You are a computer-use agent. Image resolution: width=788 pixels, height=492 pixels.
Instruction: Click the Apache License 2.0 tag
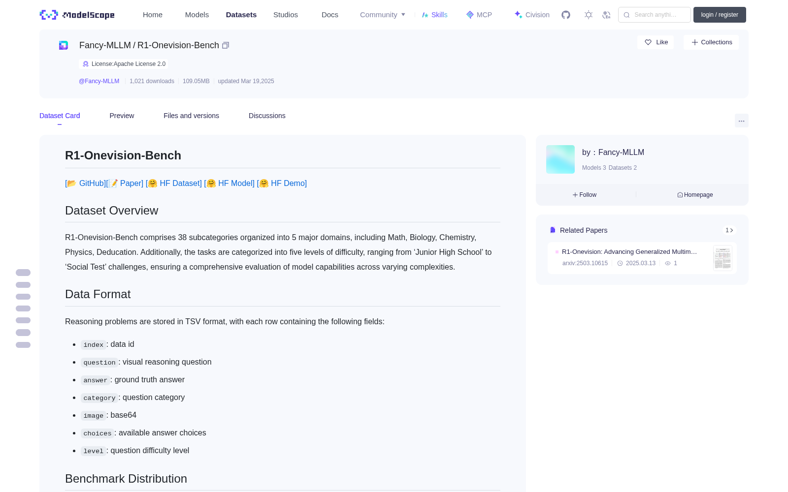(124, 64)
